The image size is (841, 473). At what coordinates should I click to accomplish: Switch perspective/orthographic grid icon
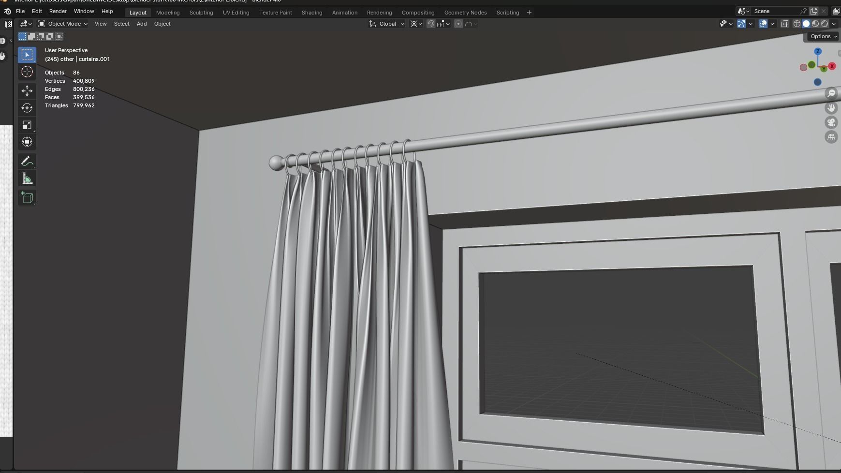[831, 137]
